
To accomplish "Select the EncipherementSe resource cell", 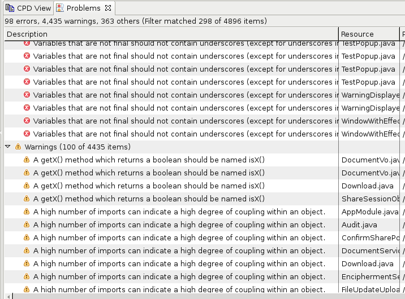I will (370, 276).
